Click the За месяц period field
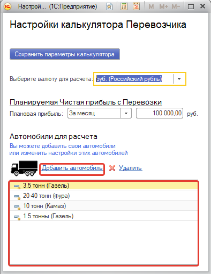 (94, 113)
